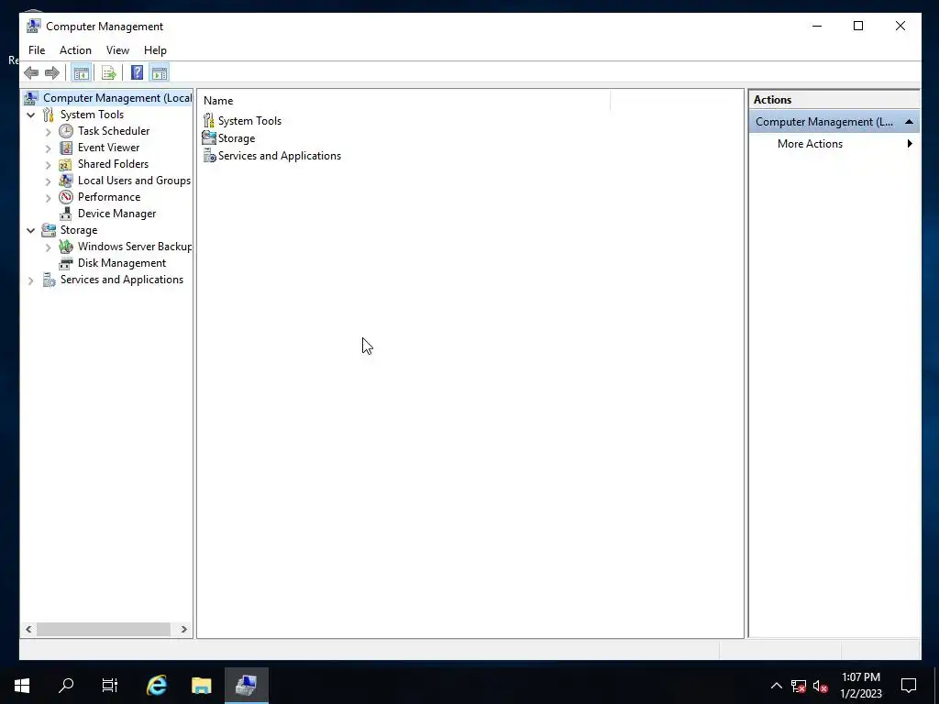
Task: Click tree horizontal scrollbar left arrow
Action: 28,629
